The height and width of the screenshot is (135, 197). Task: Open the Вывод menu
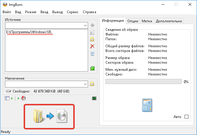coord(57,12)
